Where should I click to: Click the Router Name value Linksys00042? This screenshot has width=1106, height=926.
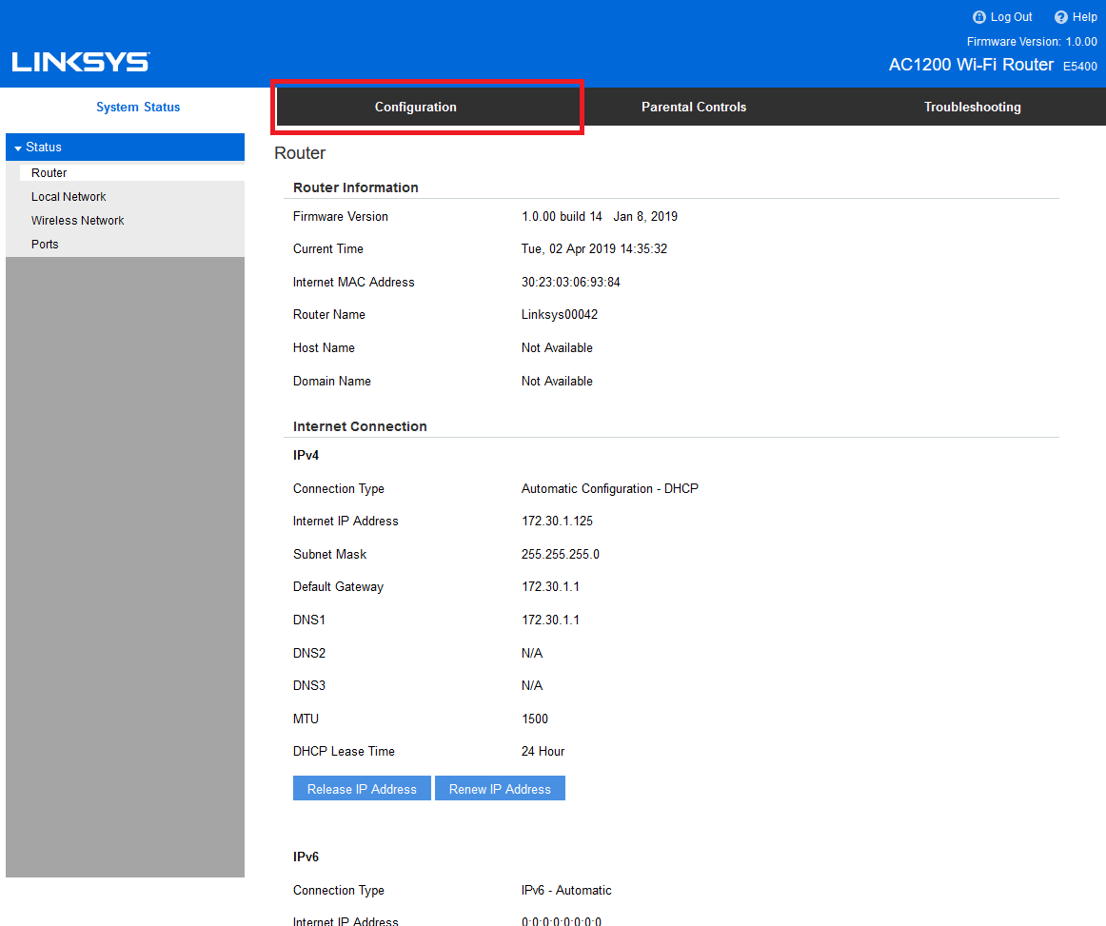click(560, 315)
